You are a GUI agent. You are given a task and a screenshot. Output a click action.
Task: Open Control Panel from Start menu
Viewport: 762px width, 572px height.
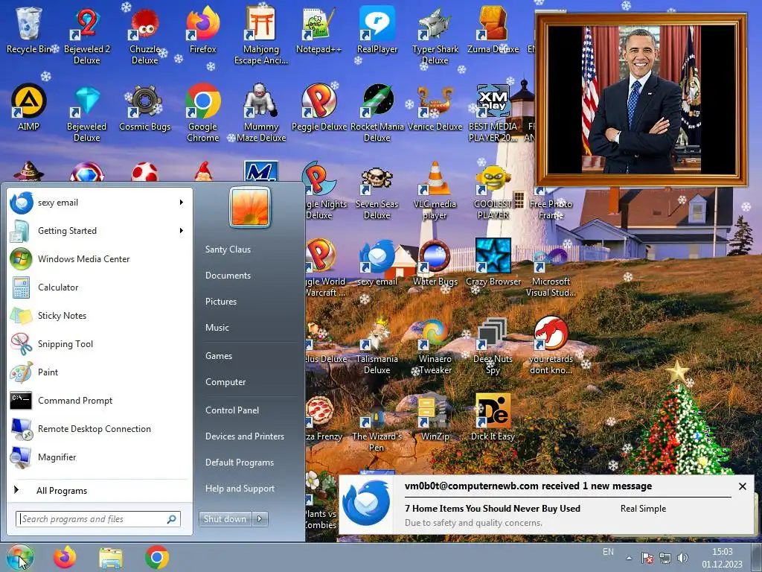(x=232, y=410)
